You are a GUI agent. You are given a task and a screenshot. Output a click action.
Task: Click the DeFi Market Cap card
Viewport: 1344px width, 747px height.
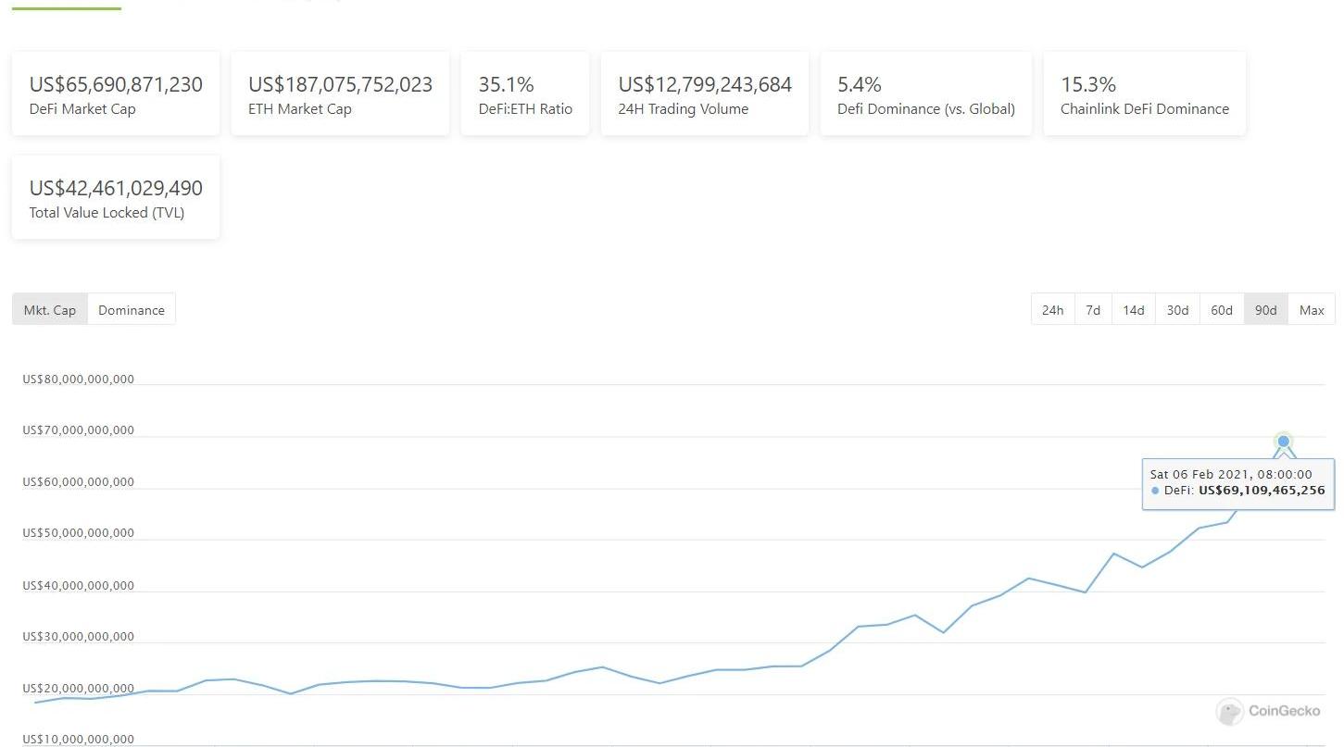tap(116, 94)
